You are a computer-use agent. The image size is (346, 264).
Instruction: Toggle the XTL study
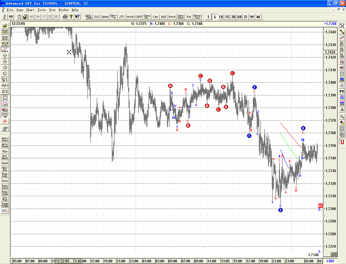pyautogui.click(x=5, y=211)
